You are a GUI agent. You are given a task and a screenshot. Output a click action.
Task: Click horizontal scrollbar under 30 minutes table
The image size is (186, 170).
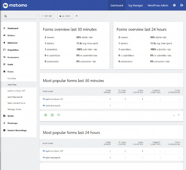coord(111,110)
